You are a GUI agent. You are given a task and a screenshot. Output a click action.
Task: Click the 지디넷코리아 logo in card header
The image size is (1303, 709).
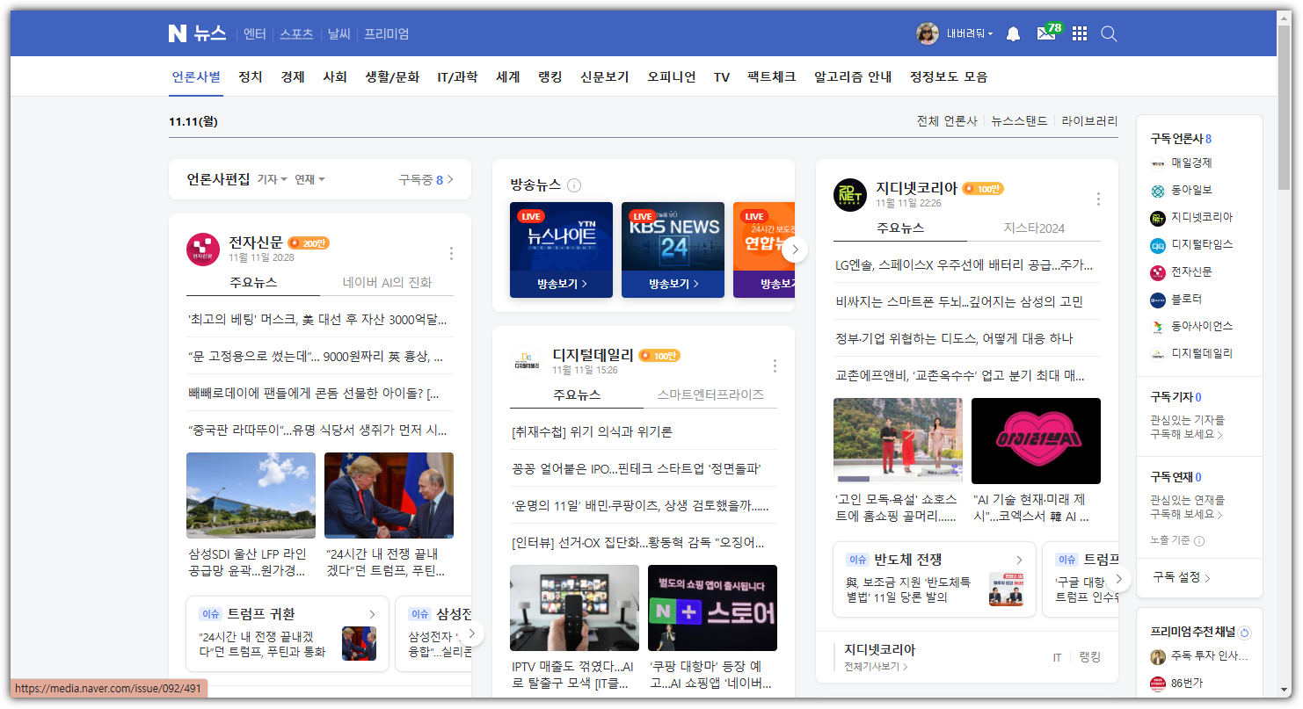pyautogui.click(x=850, y=194)
